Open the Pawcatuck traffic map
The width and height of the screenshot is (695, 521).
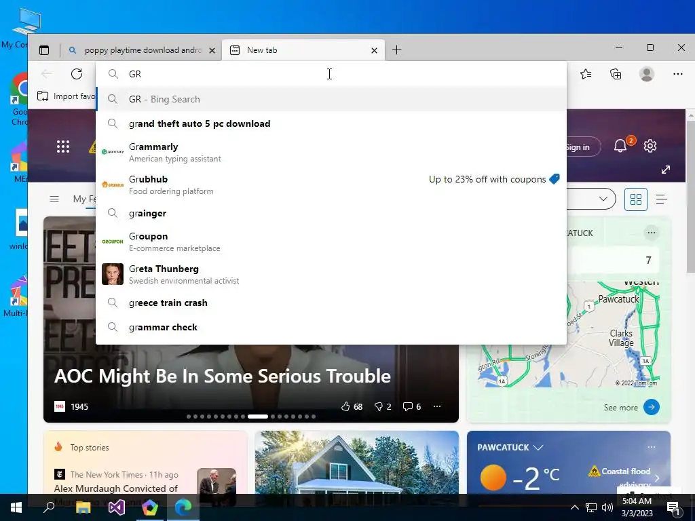(613, 334)
